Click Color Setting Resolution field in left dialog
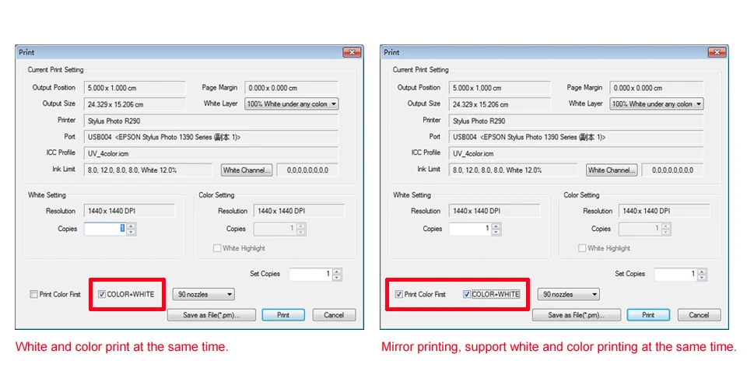 [x=299, y=211]
